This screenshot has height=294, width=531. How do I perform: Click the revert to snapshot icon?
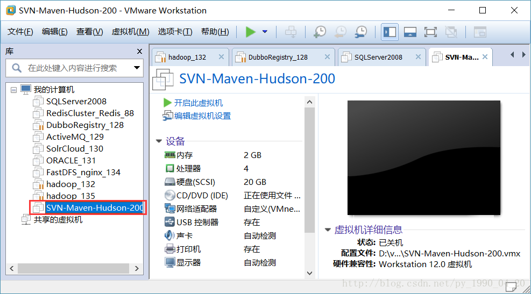coord(341,32)
